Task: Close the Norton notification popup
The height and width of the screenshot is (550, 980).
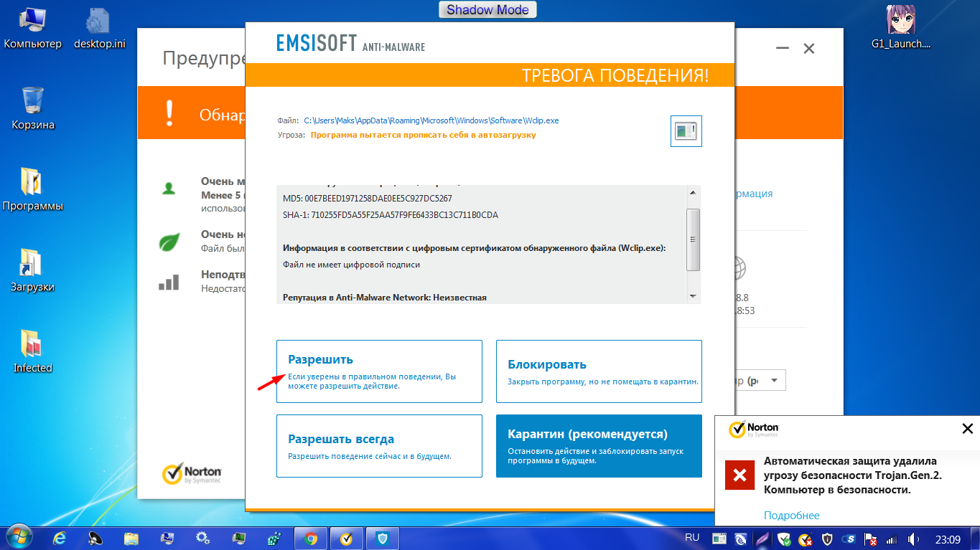Action: coord(967,429)
